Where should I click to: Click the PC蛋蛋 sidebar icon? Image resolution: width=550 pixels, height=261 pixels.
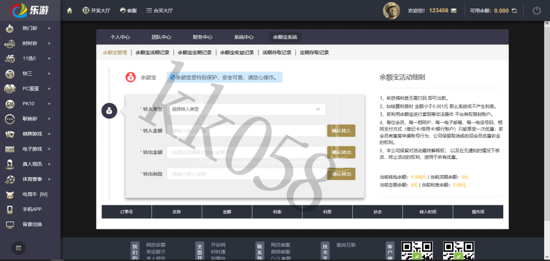(x=10, y=88)
